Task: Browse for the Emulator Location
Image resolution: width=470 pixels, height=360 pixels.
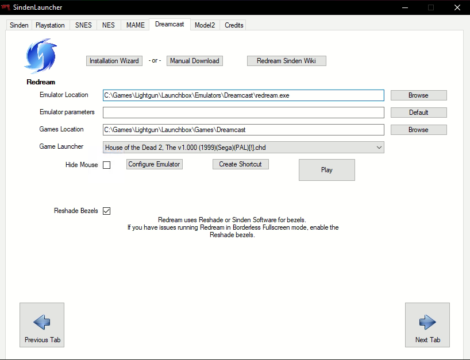Action: pos(418,95)
